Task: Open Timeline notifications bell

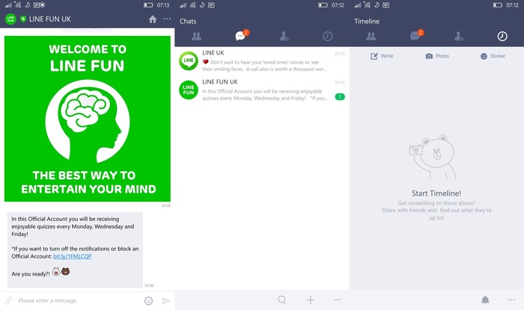Action: click(x=485, y=300)
